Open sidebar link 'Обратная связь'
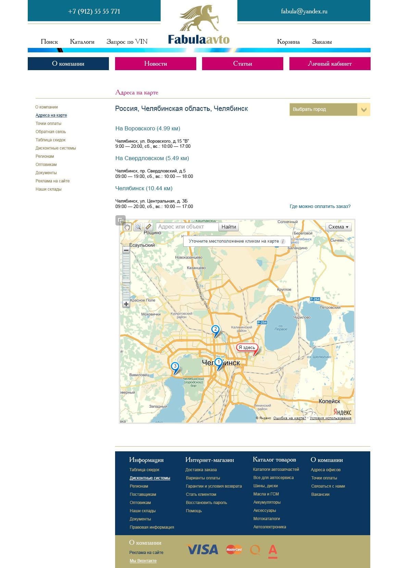Screen dimensions: 398x568 pos(51,132)
